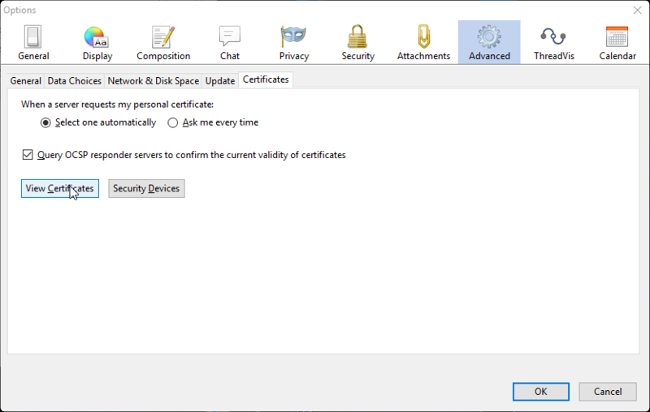The height and width of the screenshot is (412, 650).
Task: Open the Composition settings pane
Action: click(163, 42)
